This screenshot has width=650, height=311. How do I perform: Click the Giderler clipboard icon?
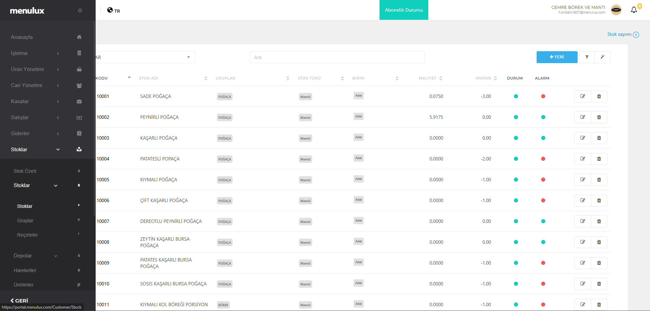coord(79,133)
